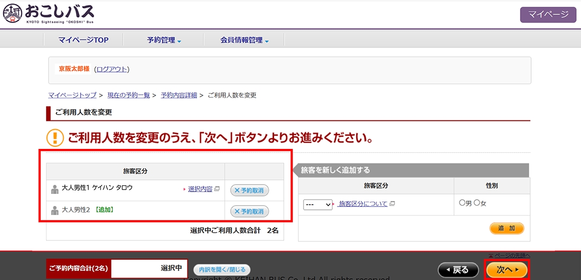Click the ログアウト link
Viewport: 581px width, 280px height.
pyautogui.click(x=112, y=69)
